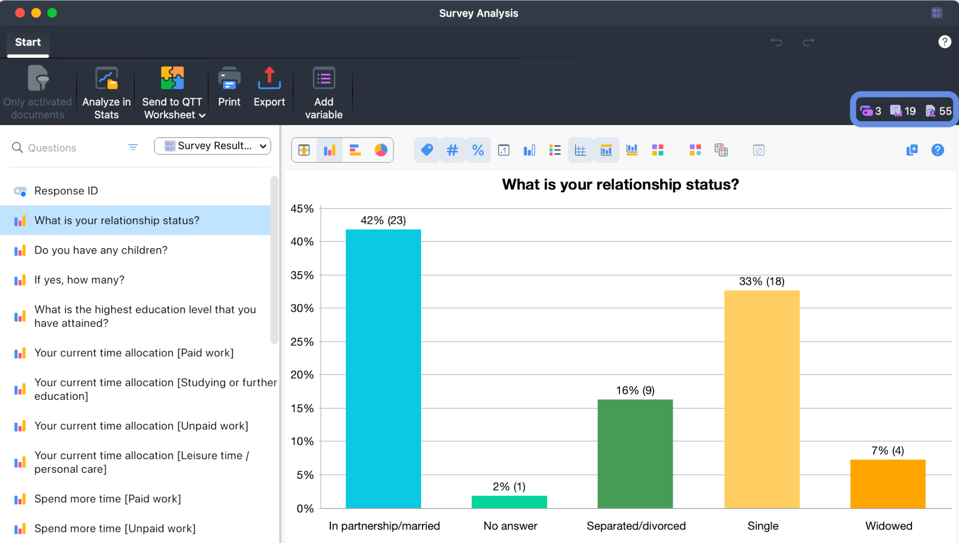This screenshot has height=543, width=959.
Task: Toggle percentage values display
Action: coord(478,150)
